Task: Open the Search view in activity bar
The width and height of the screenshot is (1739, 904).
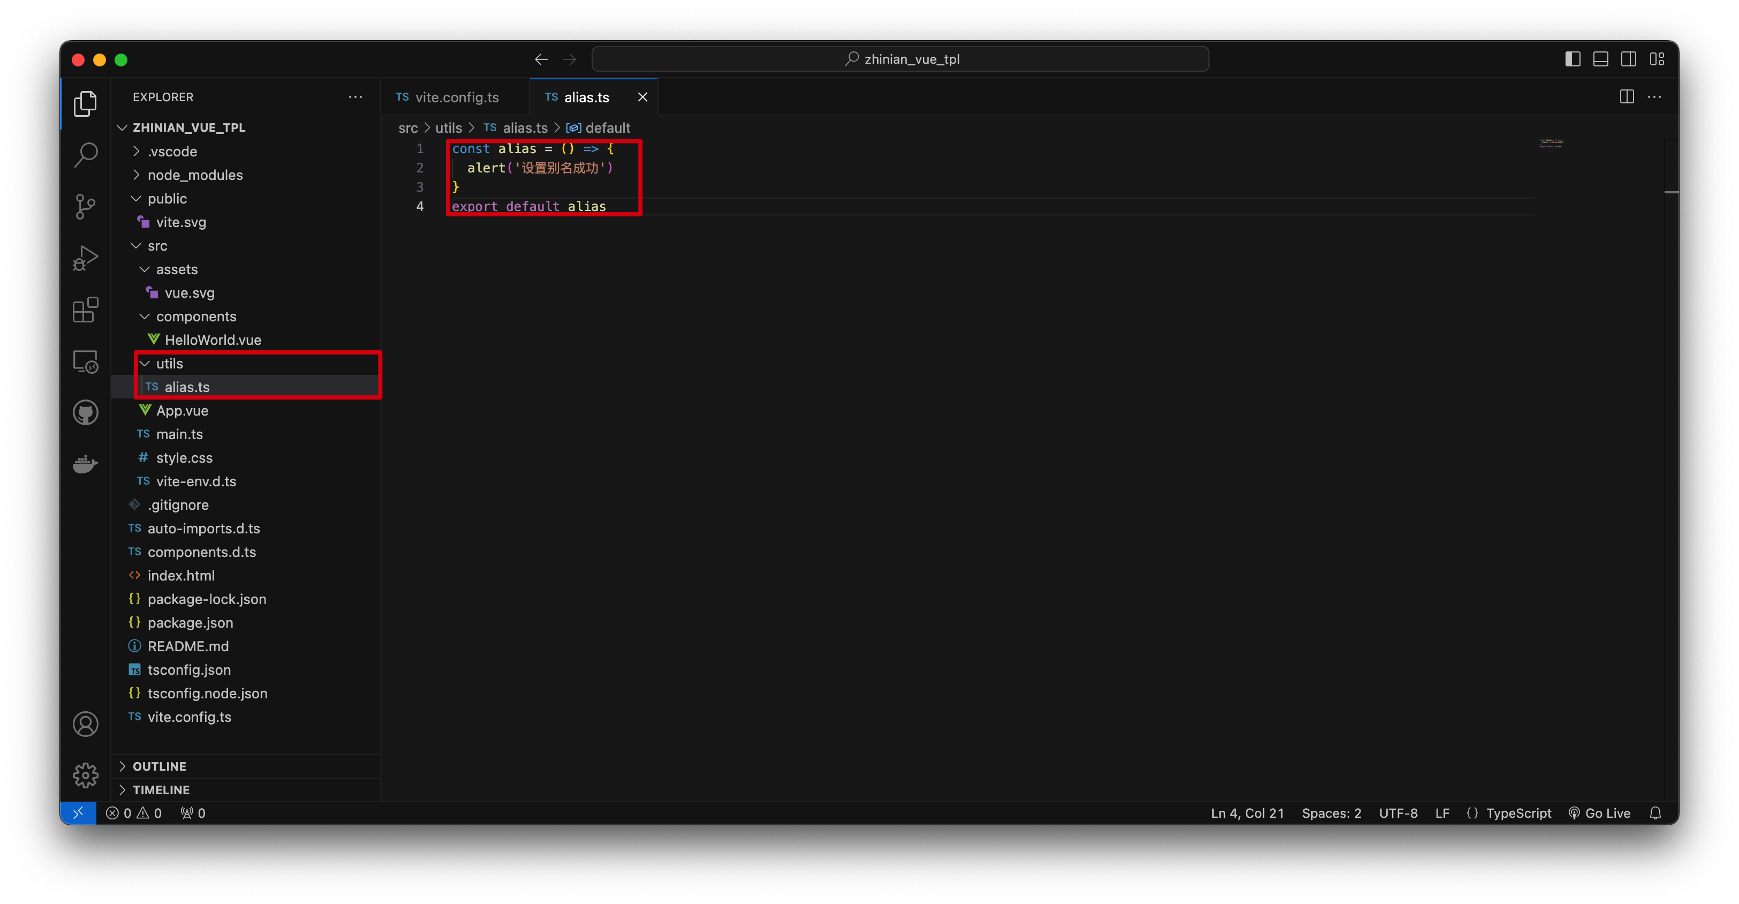Action: pos(85,155)
